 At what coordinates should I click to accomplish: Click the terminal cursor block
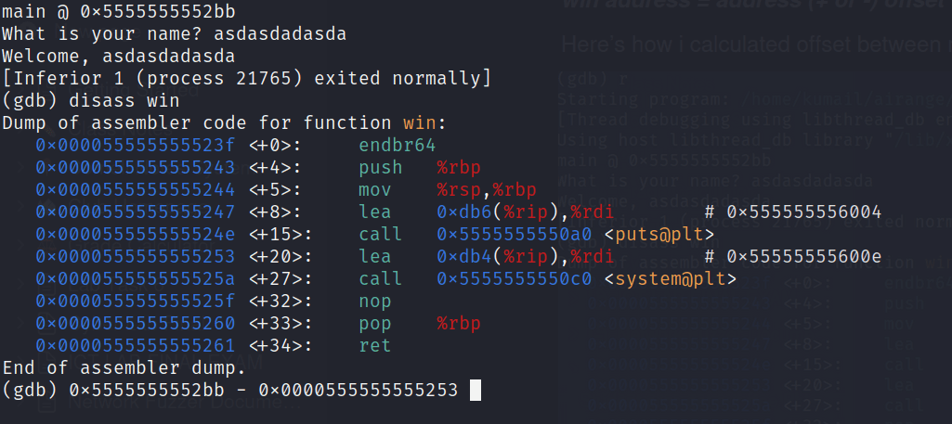pos(476,390)
